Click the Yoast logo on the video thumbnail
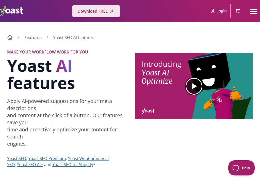 click(148, 111)
